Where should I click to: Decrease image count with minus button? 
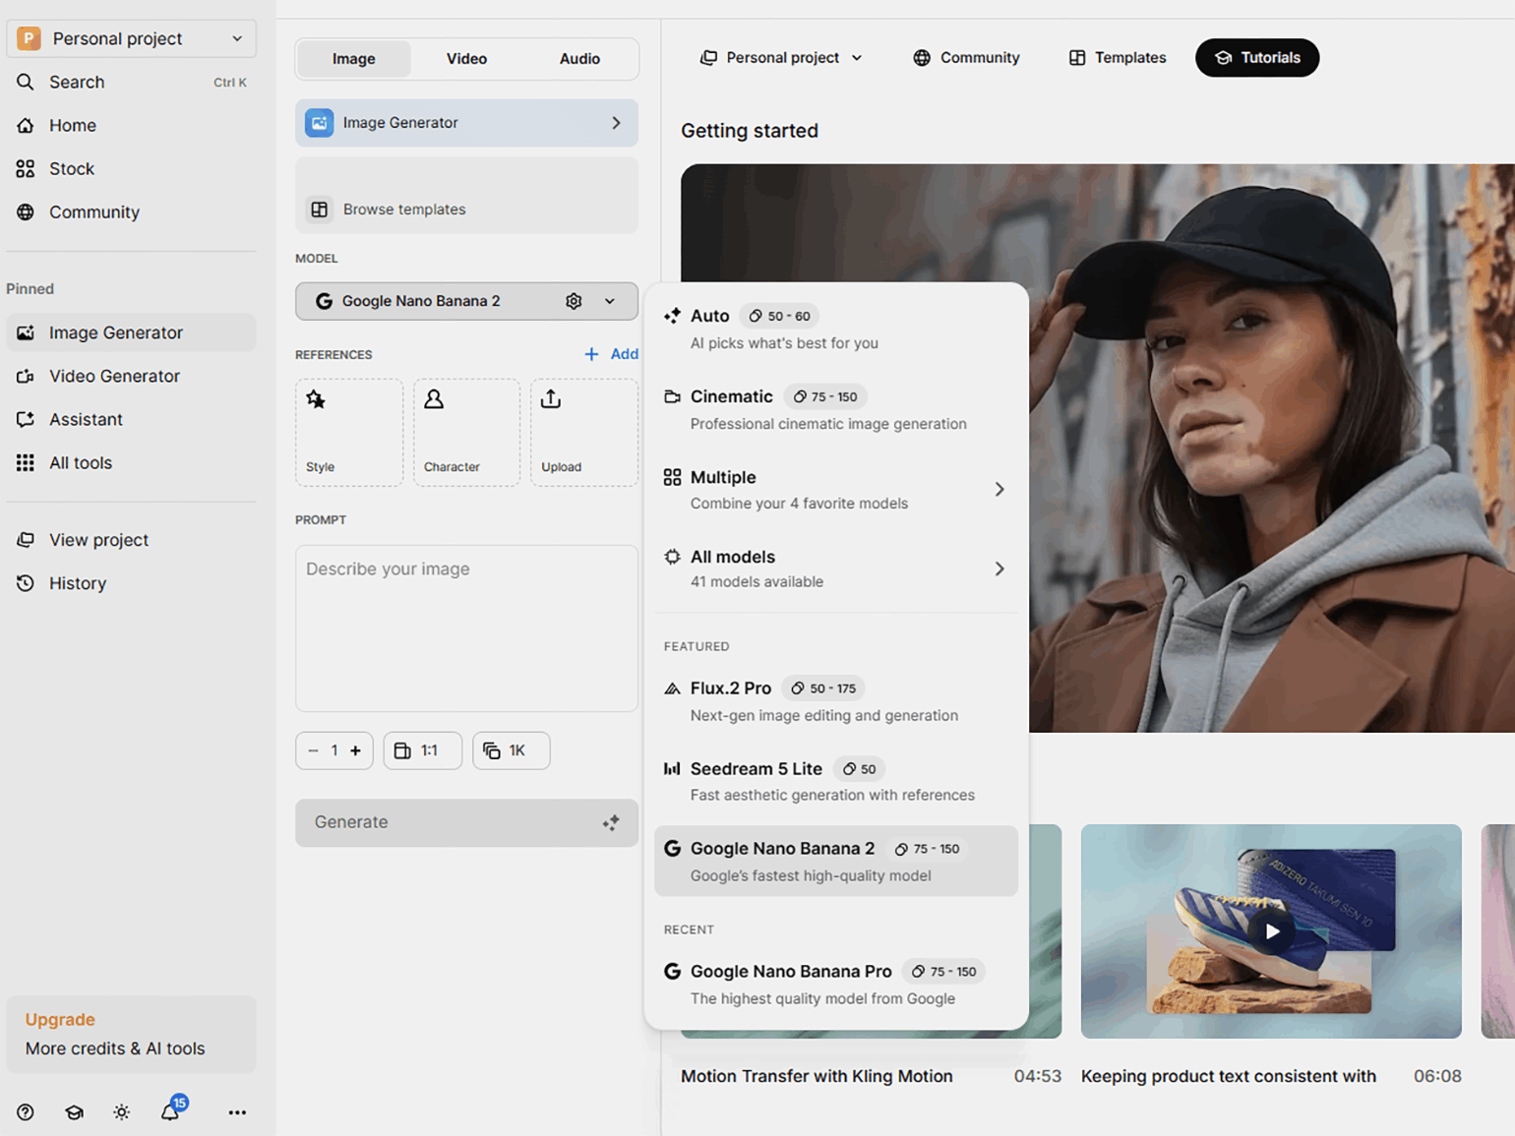pos(313,750)
